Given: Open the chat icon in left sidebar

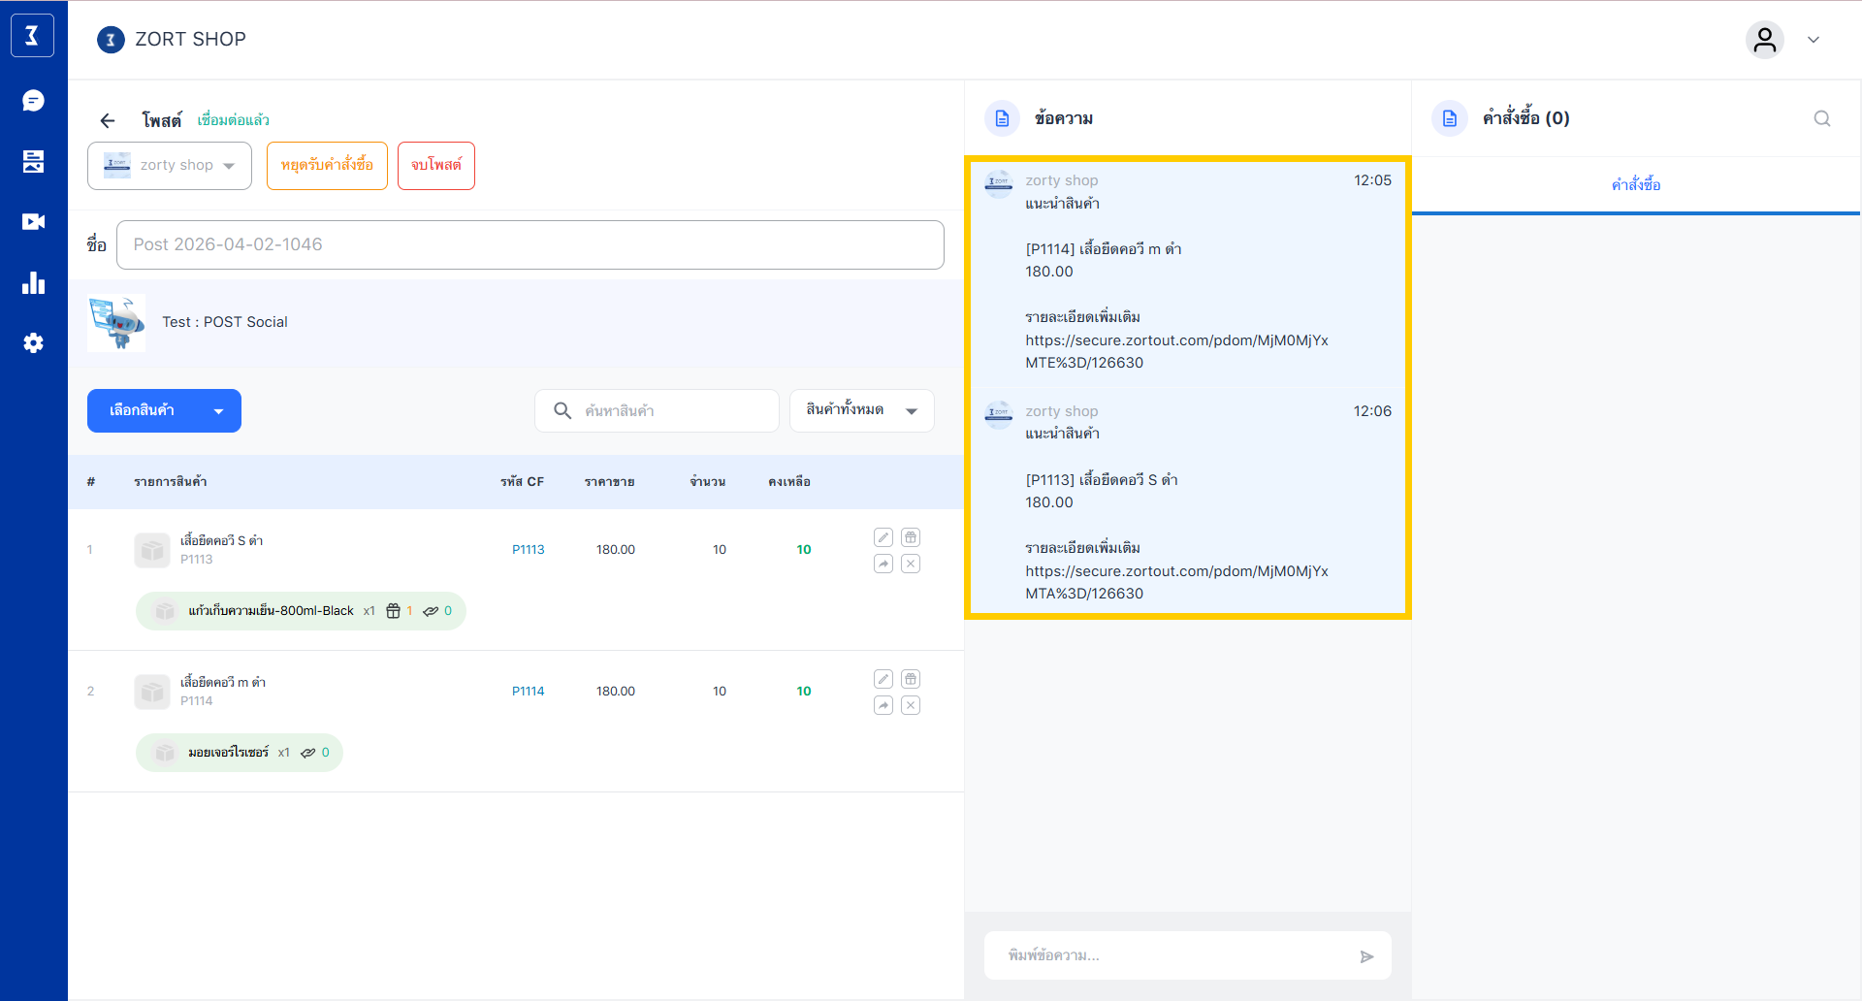Looking at the screenshot, I should pos(33,101).
